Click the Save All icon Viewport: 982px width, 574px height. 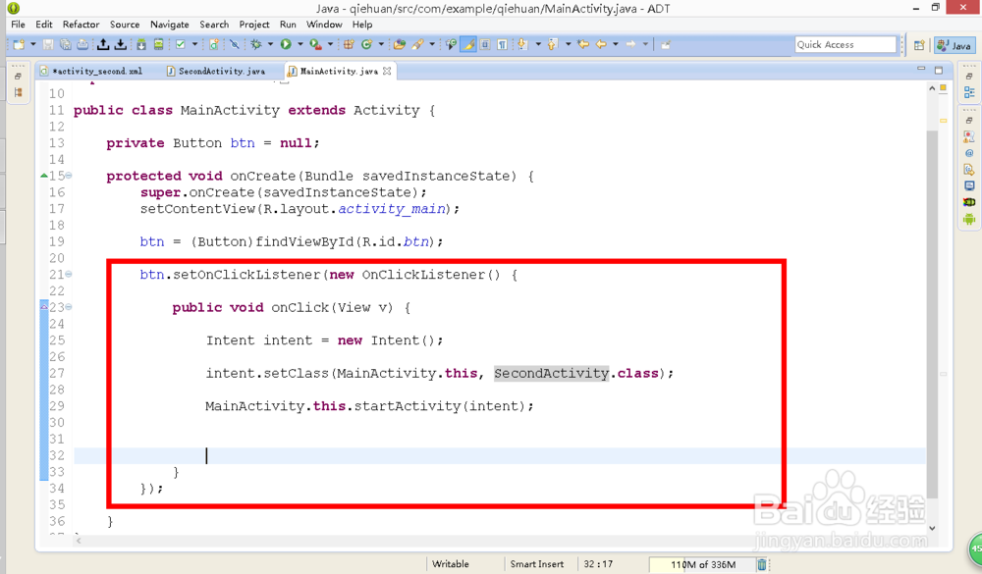[65, 44]
